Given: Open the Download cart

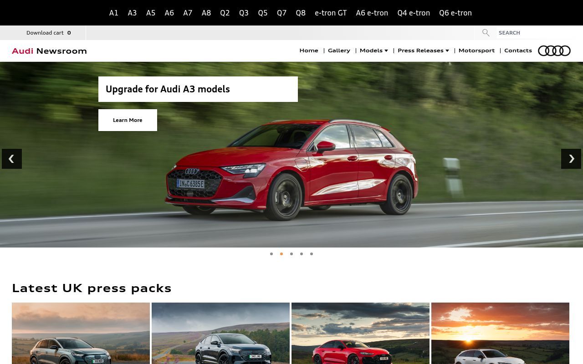Looking at the screenshot, I should (x=49, y=33).
